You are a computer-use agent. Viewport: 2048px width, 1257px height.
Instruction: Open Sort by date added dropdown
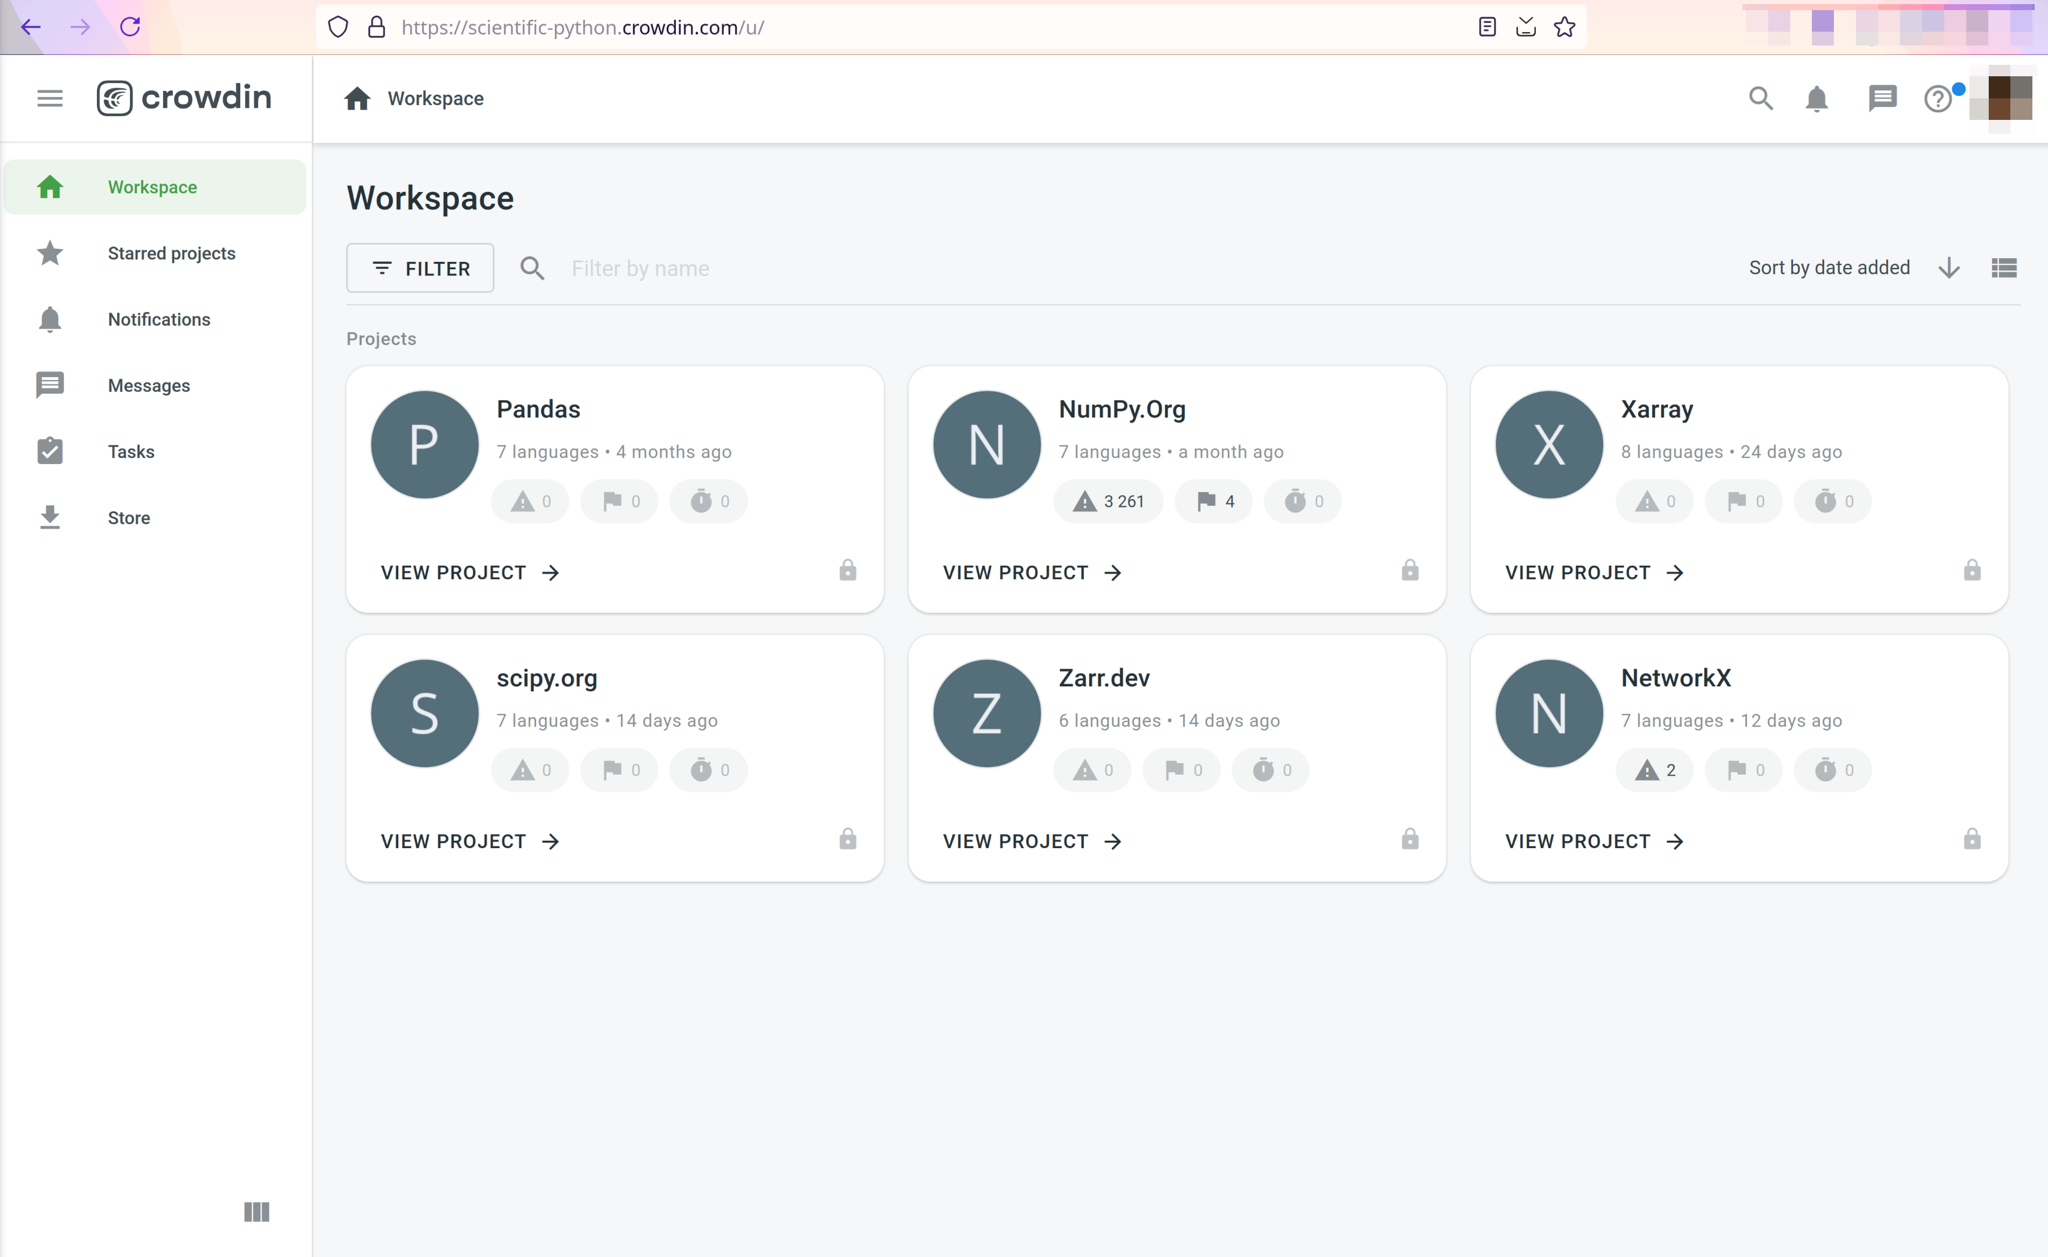1828,268
